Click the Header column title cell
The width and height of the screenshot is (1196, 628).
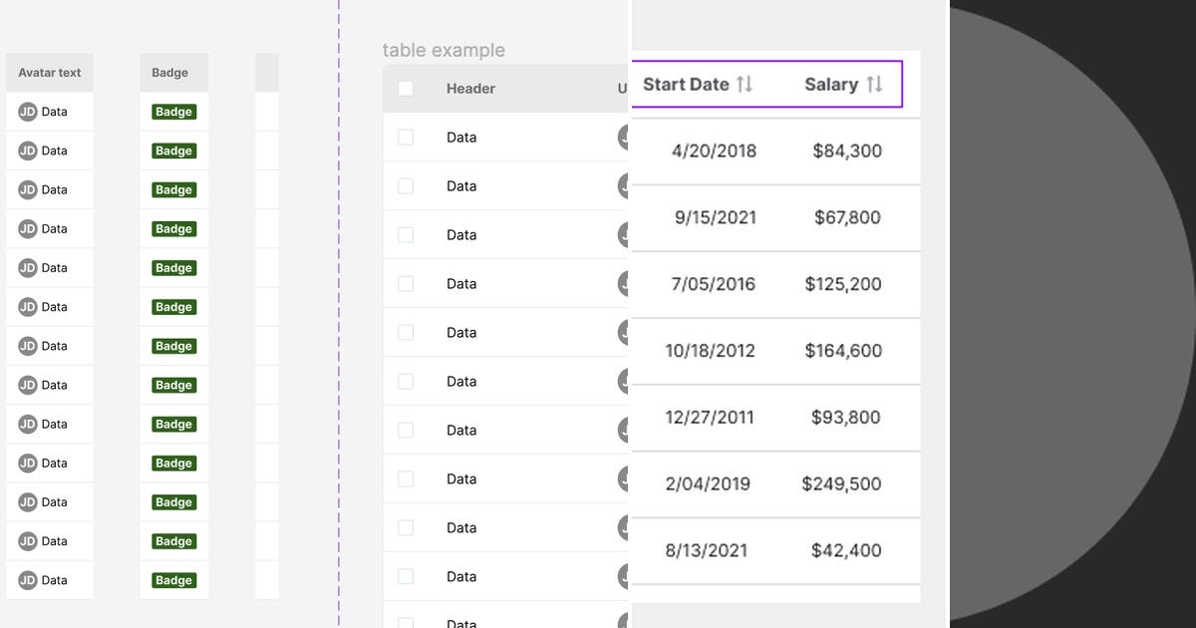pyautogui.click(x=470, y=88)
